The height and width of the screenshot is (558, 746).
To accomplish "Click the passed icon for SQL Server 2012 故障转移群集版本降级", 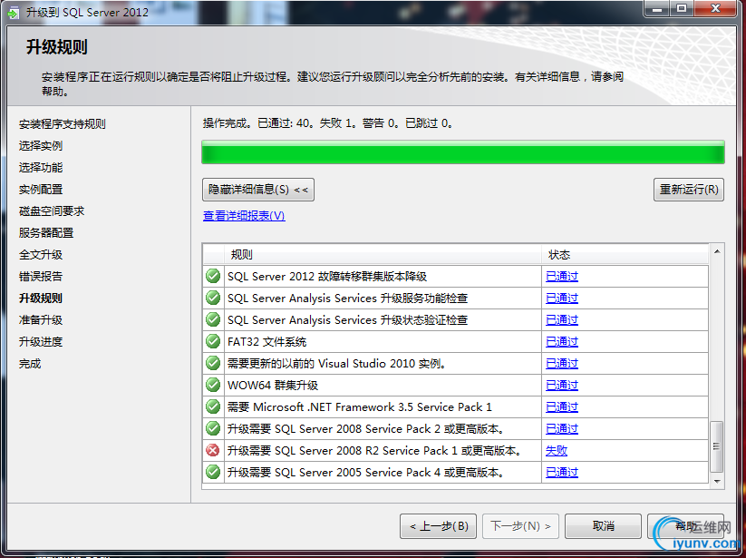I will tap(213, 276).
